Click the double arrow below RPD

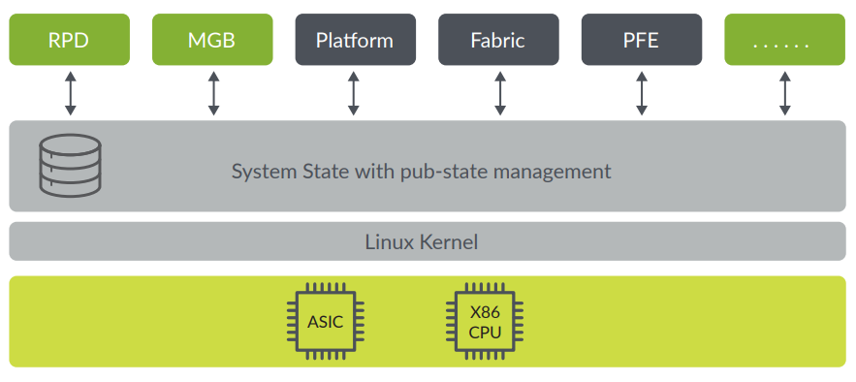tap(71, 93)
